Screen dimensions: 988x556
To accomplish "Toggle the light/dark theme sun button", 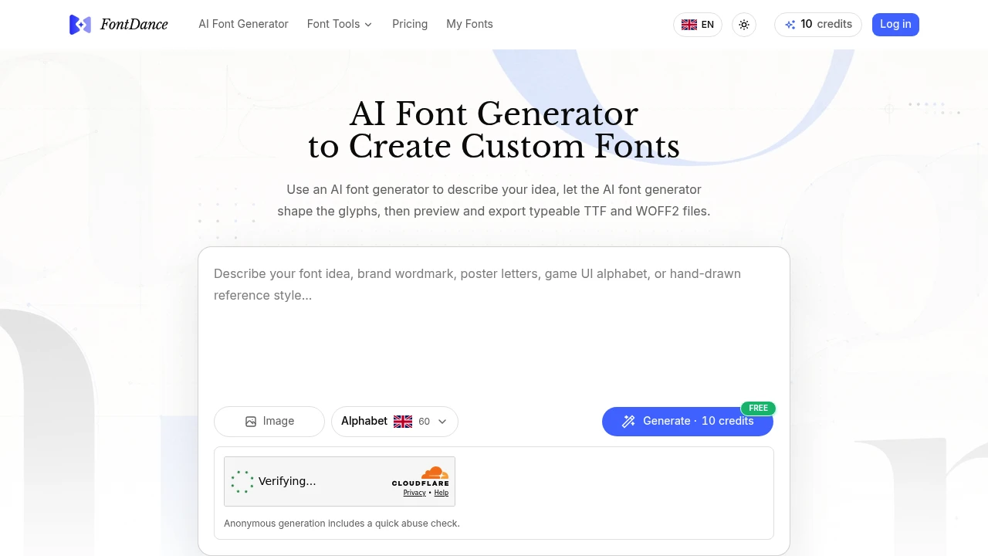I will (x=744, y=25).
